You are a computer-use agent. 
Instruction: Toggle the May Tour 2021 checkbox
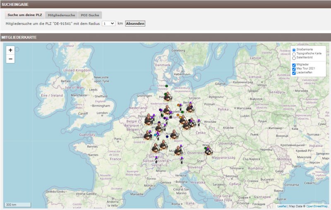(294, 69)
